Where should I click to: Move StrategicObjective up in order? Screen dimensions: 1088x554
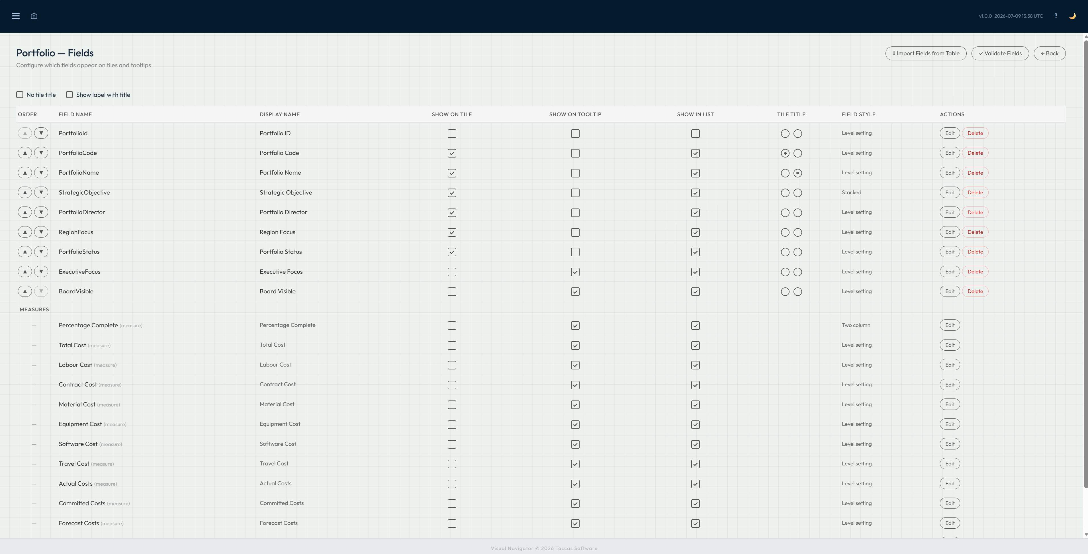[25, 193]
